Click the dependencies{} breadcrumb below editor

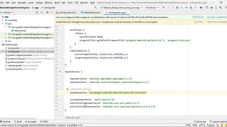(x=73, y=117)
